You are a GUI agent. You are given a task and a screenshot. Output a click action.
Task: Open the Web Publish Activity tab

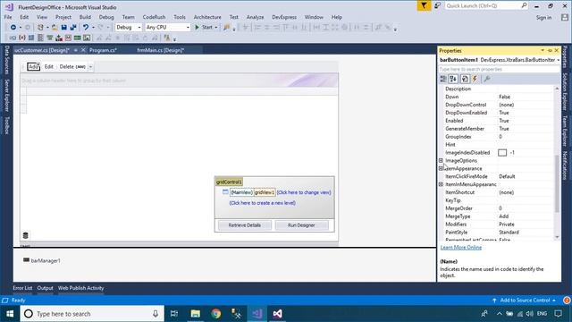[81, 288]
